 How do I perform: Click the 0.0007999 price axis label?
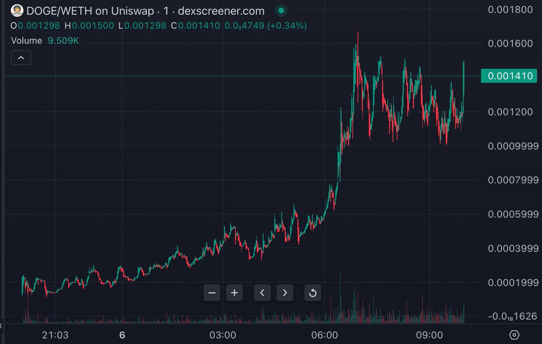514,180
